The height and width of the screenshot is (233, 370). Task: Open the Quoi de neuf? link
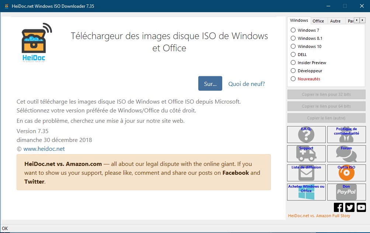[x=247, y=84]
